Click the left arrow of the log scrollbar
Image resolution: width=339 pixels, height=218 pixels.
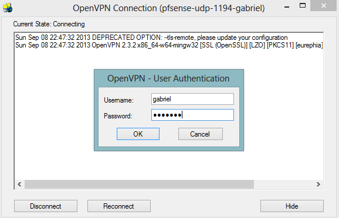[19, 184]
